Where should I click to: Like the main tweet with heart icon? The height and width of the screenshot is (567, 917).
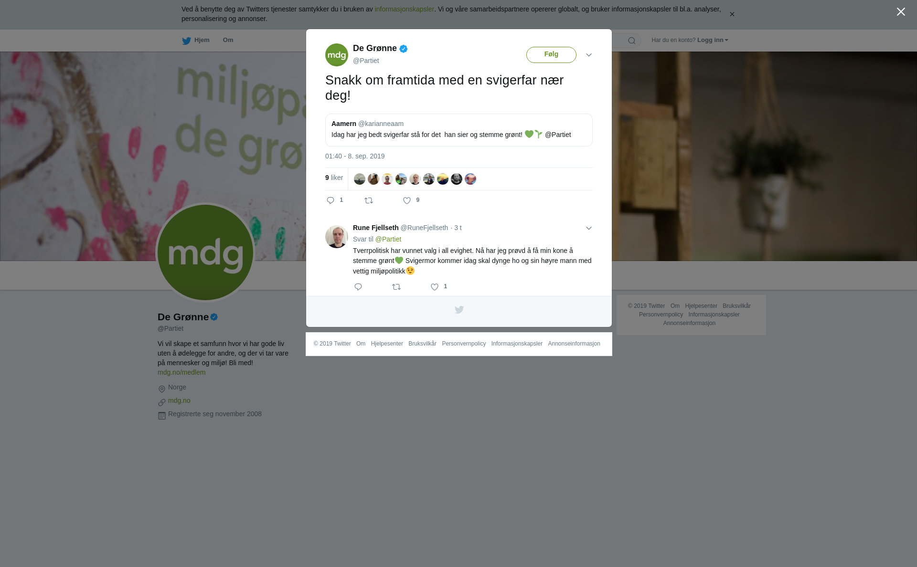(x=407, y=201)
